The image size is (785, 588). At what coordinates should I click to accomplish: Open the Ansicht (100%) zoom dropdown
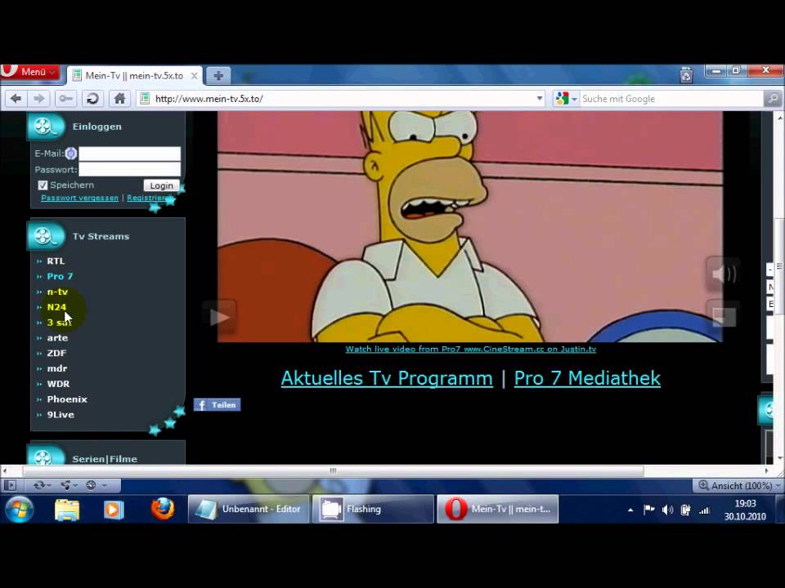point(739,485)
